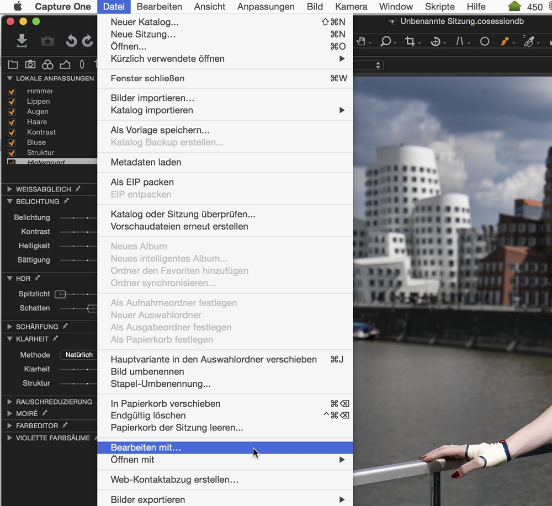Open the Anpassungen menu

pos(266,7)
